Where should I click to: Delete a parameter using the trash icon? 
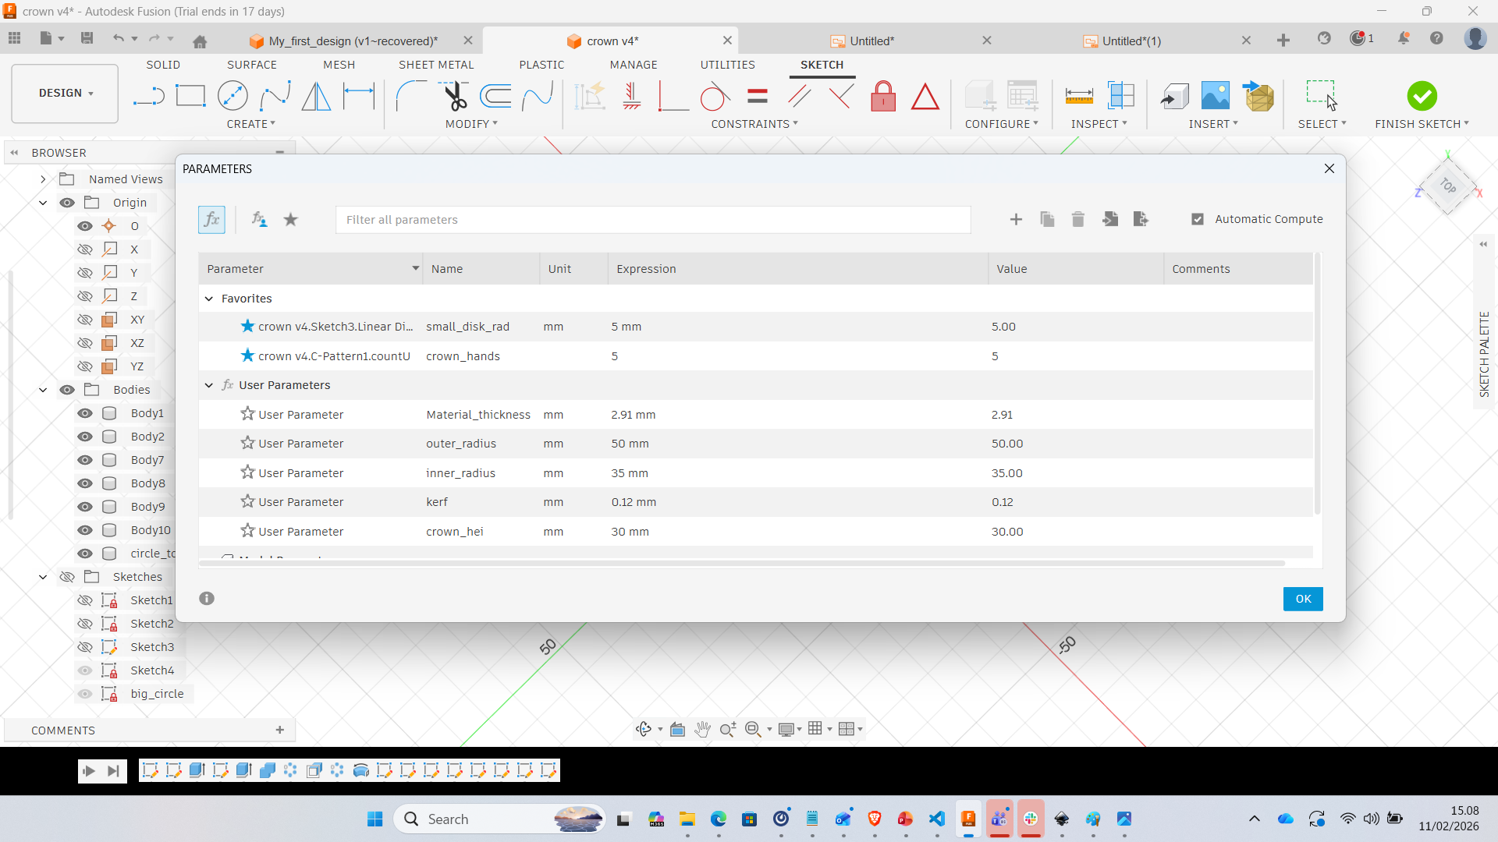tap(1078, 219)
